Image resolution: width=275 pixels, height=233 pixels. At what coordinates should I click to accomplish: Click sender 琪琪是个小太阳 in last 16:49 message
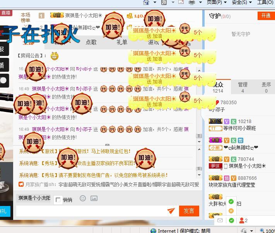[x=51, y=129]
